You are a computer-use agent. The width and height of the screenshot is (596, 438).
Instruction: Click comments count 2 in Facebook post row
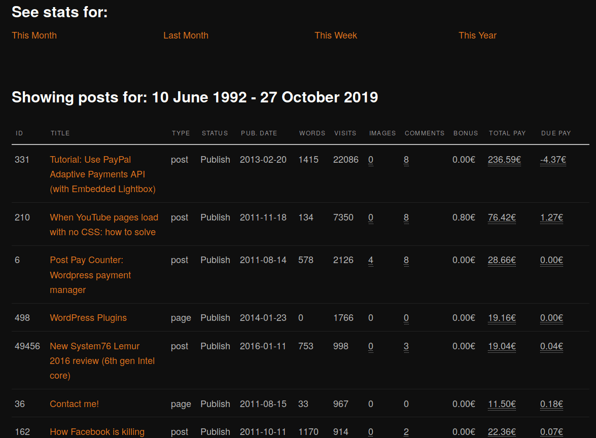406,432
